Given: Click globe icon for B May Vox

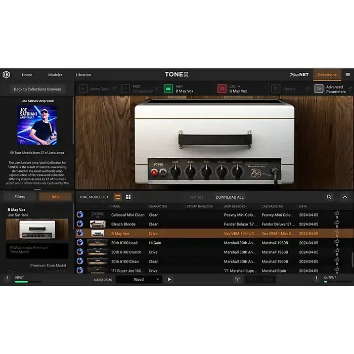Looking at the screenshot, I should point(80,233).
